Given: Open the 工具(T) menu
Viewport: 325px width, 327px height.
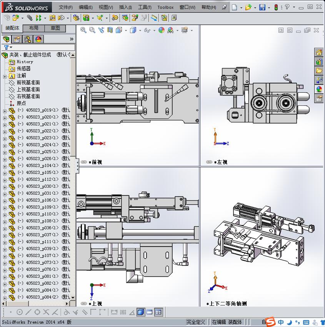Looking at the screenshot, I should coord(145,7).
